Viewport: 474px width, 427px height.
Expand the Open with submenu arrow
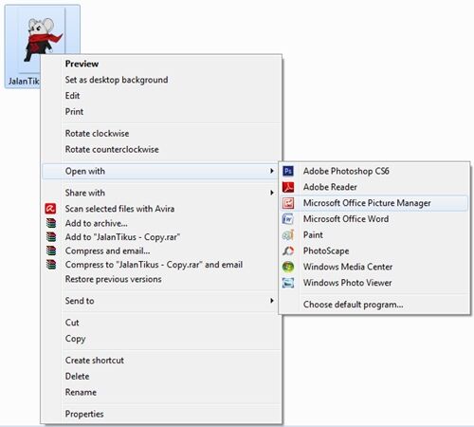(271, 171)
